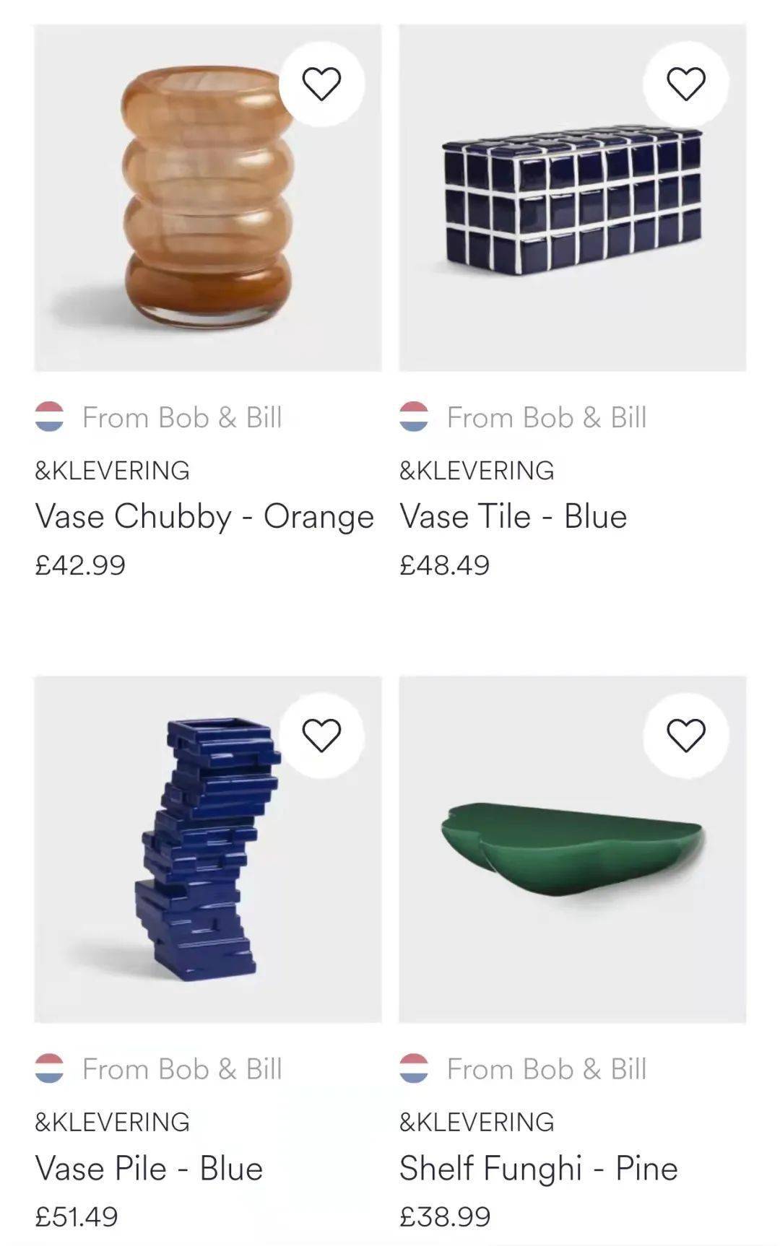Click From Bob & Bill above Vase Tile
Image resolution: width=780 pixels, height=1246 pixels.
coord(546,417)
